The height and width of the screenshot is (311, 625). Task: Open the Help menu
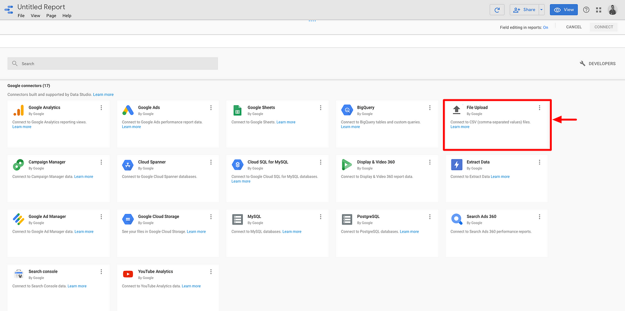coord(67,16)
